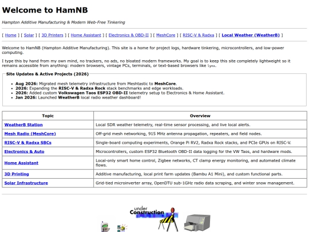The width and height of the screenshot is (309, 232).
Task: Click the 'lynx' monospace word
Action: click(212, 66)
